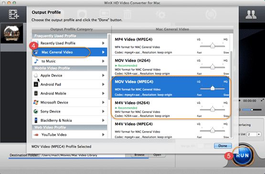Click the Mac General Video category icon
The height and width of the screenshot is (174, 265).
(36, 52)
